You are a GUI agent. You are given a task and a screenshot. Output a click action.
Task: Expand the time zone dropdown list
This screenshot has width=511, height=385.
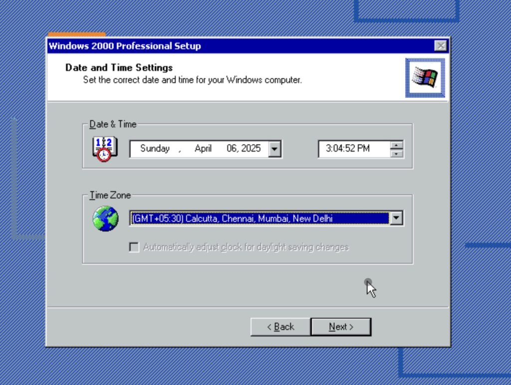click(396, 218)
